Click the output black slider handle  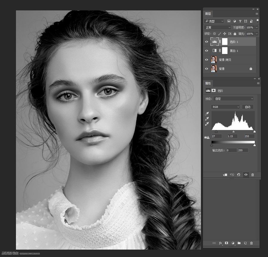pos(212,145)
